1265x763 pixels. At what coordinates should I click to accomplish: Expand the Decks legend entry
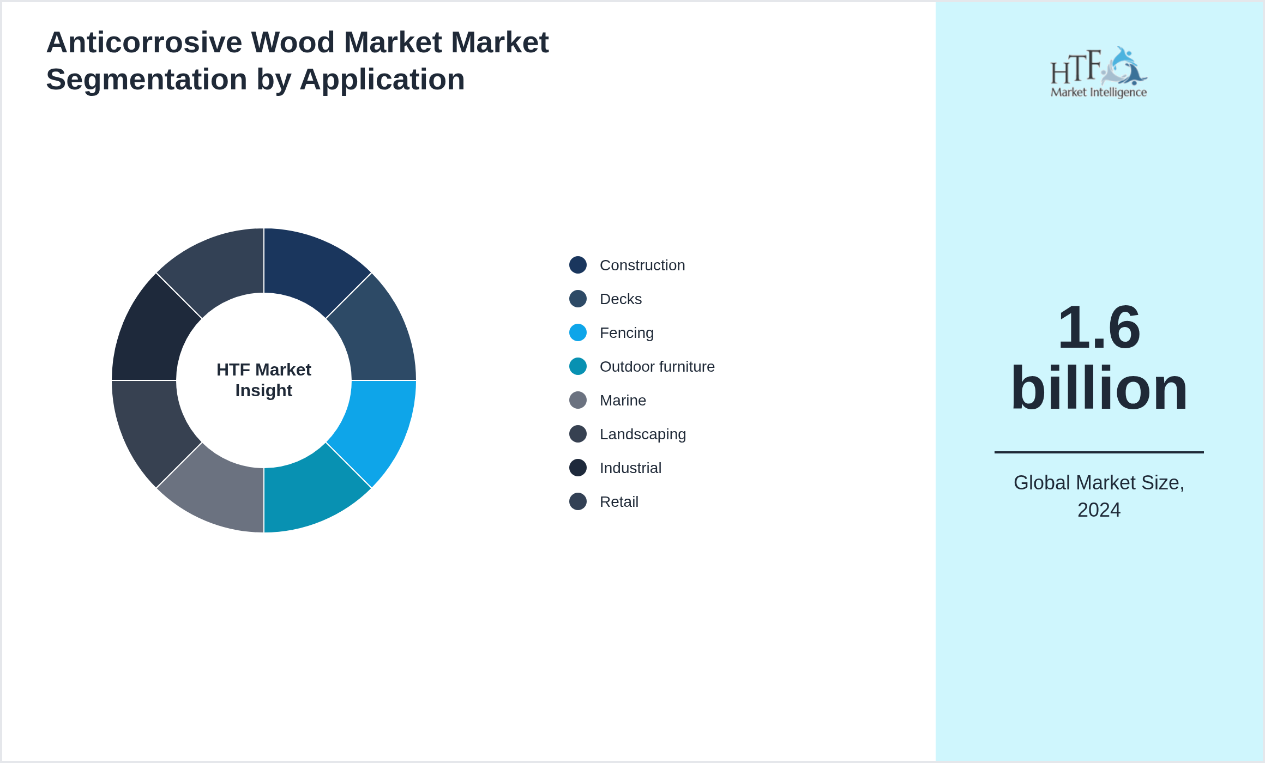[621, 299]
